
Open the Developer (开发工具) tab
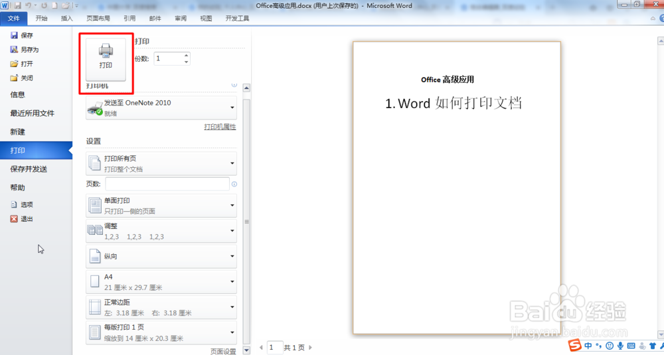237,18
